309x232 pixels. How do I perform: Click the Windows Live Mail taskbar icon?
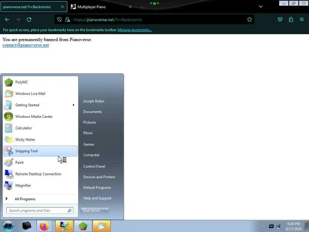(101, 226)
